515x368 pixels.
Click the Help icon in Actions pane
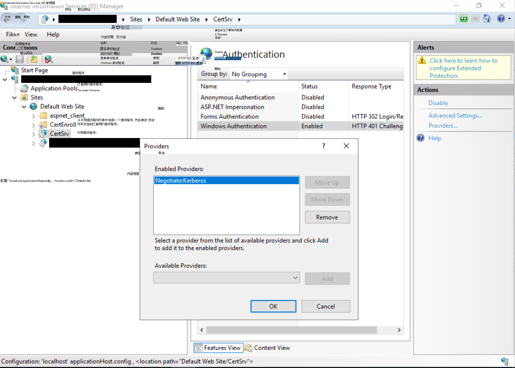tap(420, 138)
